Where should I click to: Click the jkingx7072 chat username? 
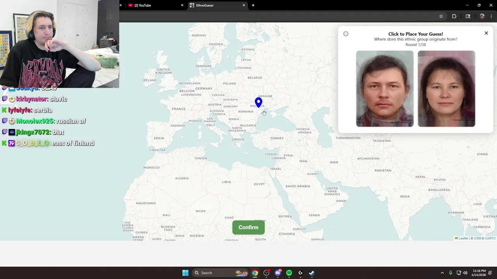click(x=33, y=132)
